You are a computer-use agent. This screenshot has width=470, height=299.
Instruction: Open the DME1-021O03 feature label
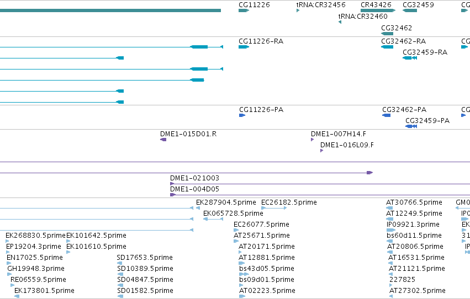(x=194, y=178)
